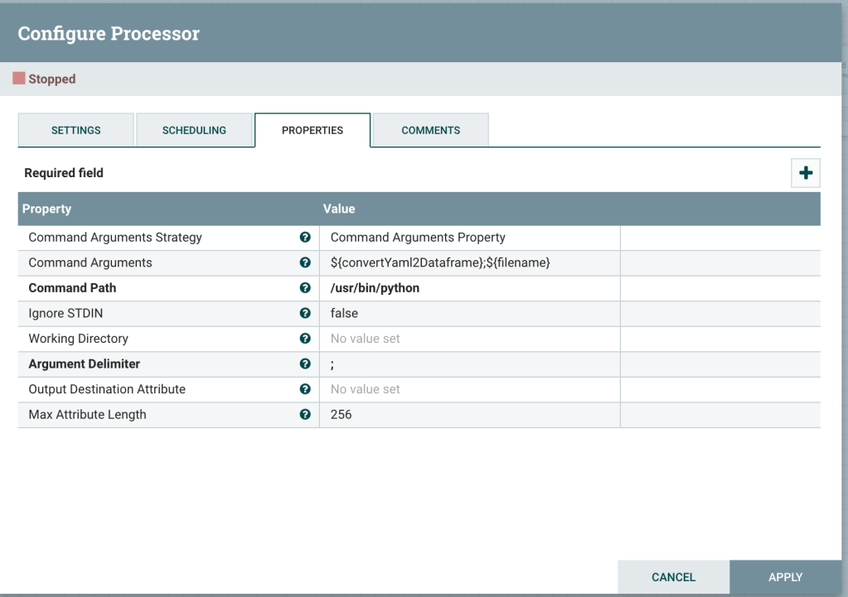This screenshot has width=848, height=597.
Task: Open the Scheduling tab
Action: tap(194, 131)
